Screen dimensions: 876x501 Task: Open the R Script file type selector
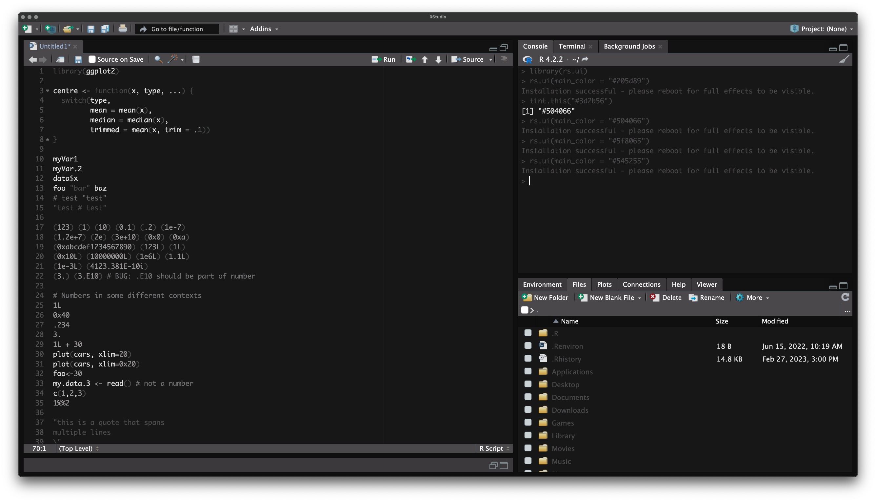point(494,449)
